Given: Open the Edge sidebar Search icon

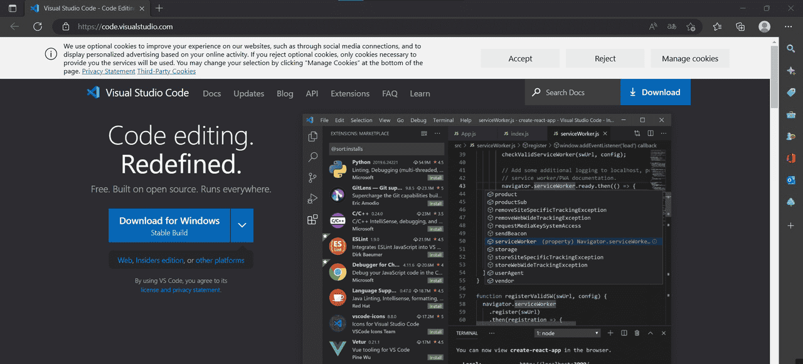Looking at the screenshot, I should 791,49.
